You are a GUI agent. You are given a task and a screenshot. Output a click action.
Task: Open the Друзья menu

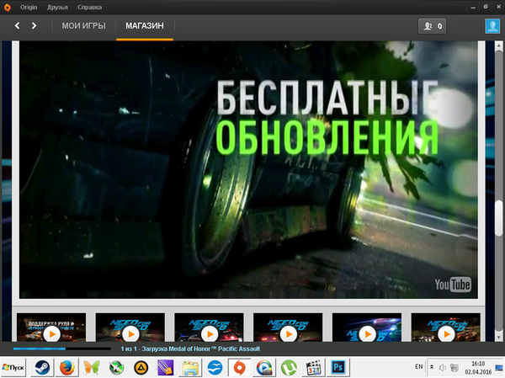tap(57, 7)
